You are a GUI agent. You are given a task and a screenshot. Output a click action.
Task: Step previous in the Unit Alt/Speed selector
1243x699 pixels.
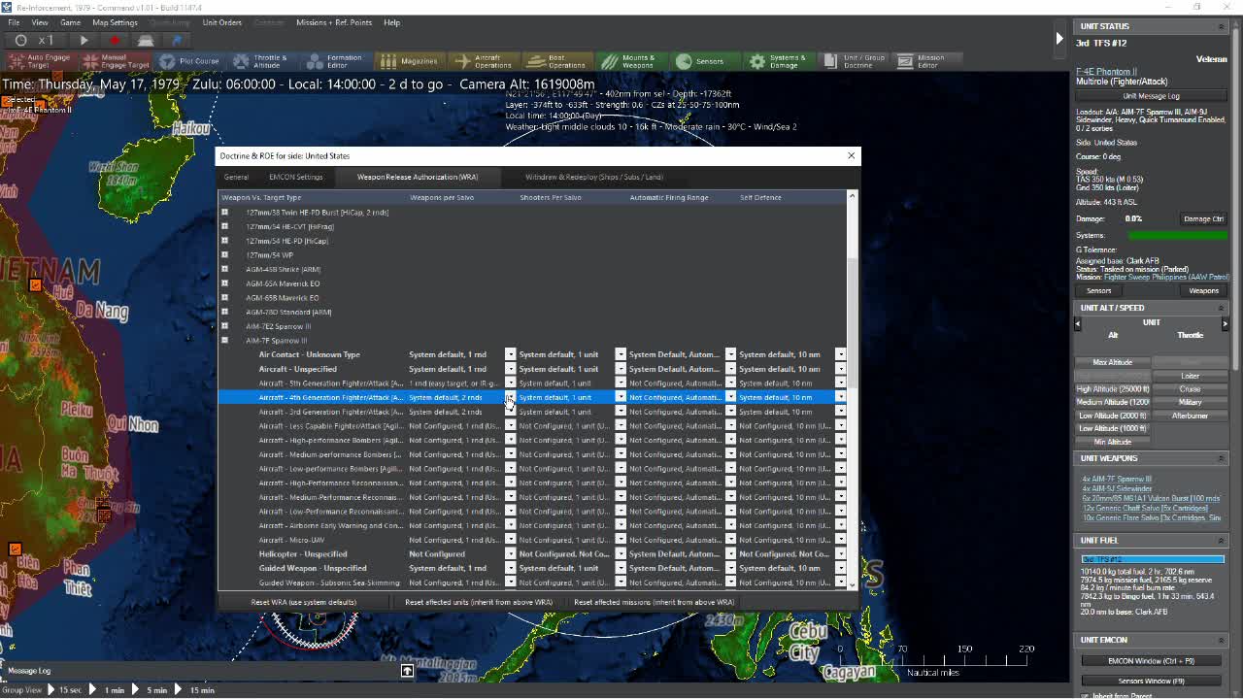[x=1077, y=323]
